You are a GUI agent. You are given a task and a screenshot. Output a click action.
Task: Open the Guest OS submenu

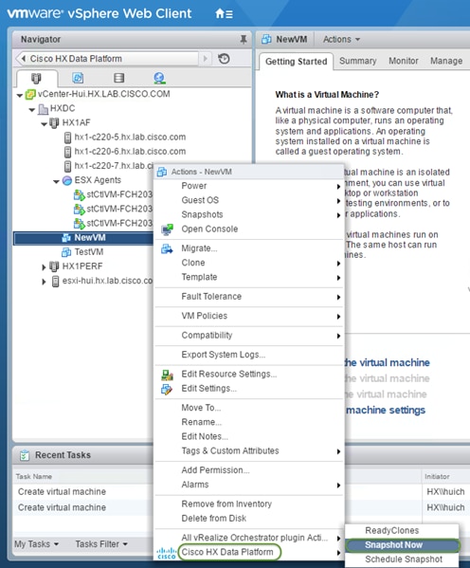[x=249, y=200]
